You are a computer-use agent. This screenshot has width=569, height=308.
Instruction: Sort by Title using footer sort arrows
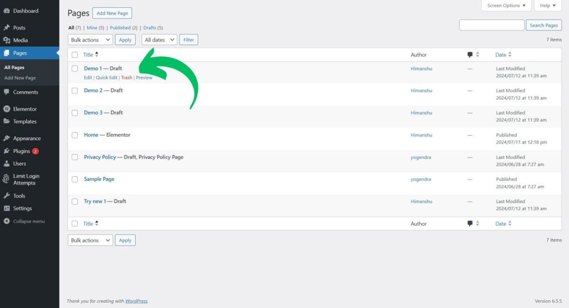click(x=97, y=223)
